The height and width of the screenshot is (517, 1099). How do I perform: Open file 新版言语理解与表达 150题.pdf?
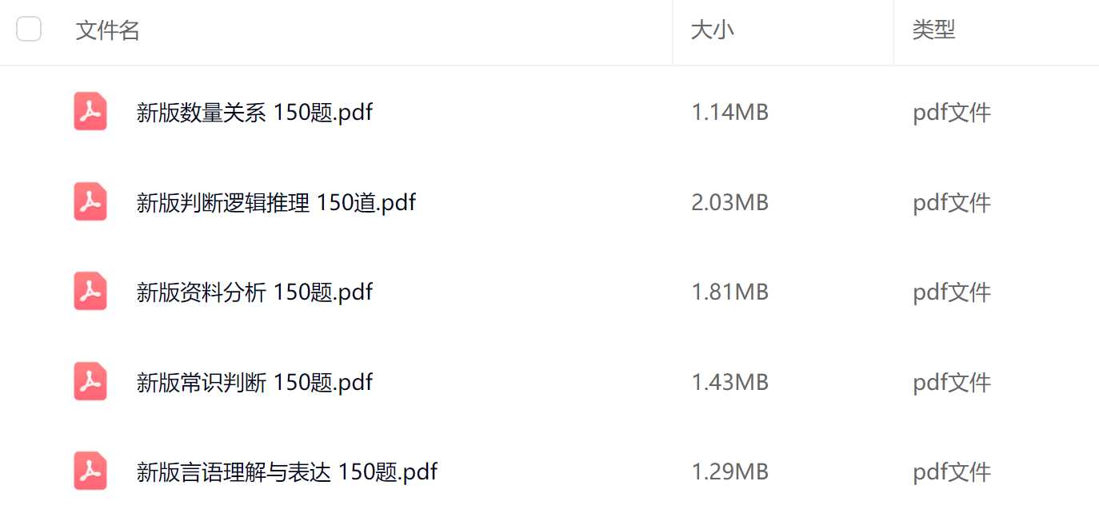click(x=287, y=472)
